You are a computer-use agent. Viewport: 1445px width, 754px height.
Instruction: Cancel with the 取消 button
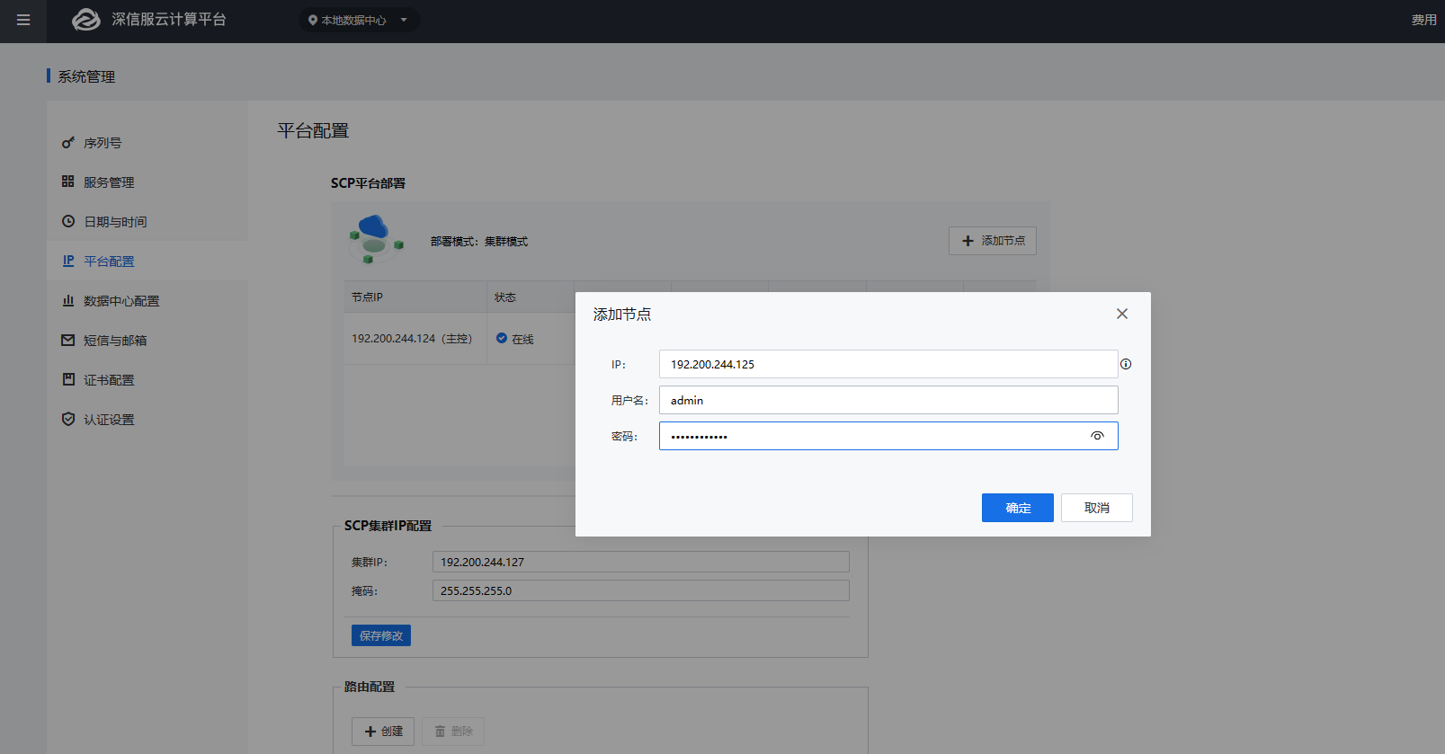(1097, 508)
